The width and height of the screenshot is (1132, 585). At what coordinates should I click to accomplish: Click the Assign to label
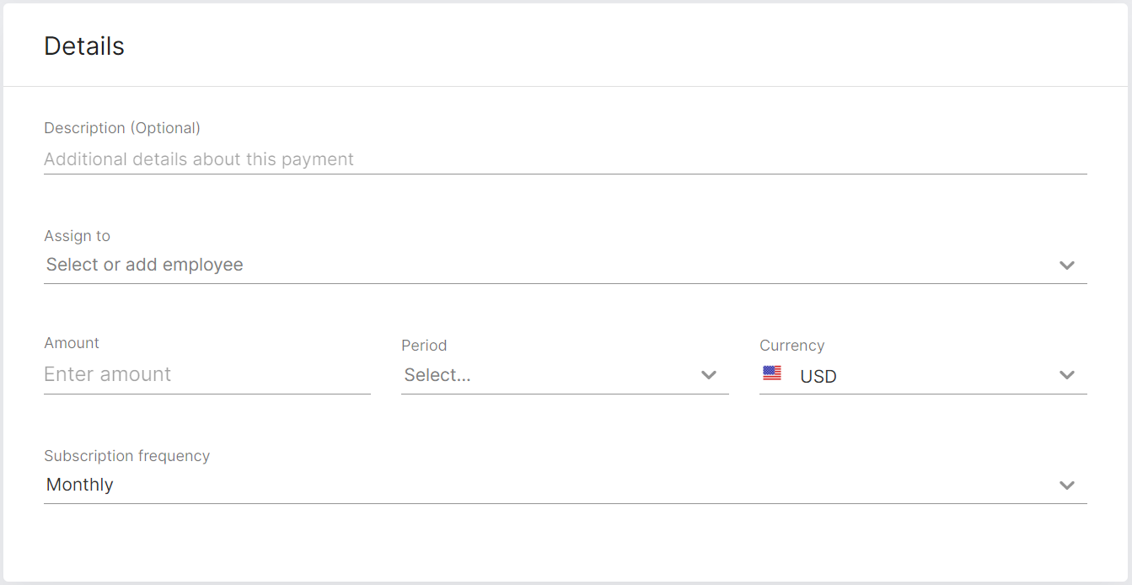[77, 236]
